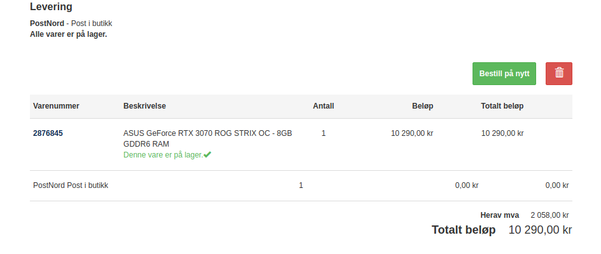
Task: Click 'Alle varer er på lager.' text
Action: pyautogui.click(x=69, y=34)
